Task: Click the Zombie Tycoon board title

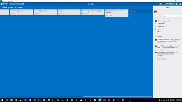Action: [x=7, y=7]
